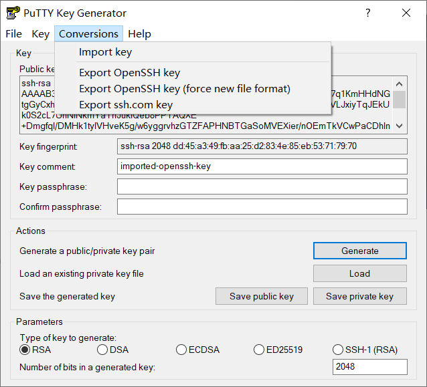
Task: Close the PuTTY Key Generator window
Action: (x=406, y=13)
